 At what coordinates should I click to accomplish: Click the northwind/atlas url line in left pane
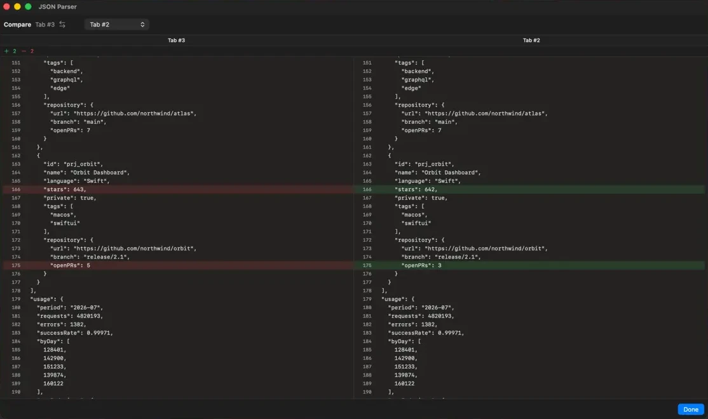pyautogui.click(x=123, y=113)
